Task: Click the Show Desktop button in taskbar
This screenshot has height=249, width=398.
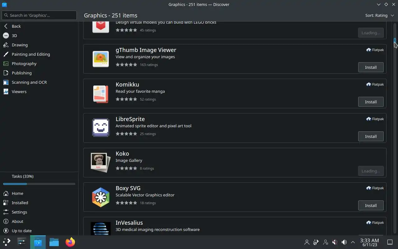Action: click(390, 242)
